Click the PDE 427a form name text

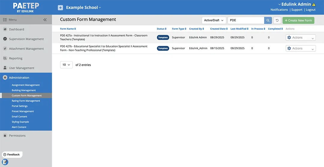pyautogui.click(x=104, y=37)
